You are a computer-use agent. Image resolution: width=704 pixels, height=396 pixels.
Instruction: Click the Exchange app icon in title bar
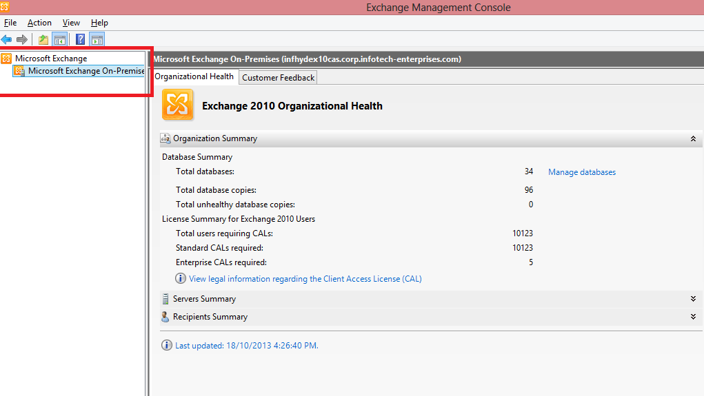coord(5,7)
